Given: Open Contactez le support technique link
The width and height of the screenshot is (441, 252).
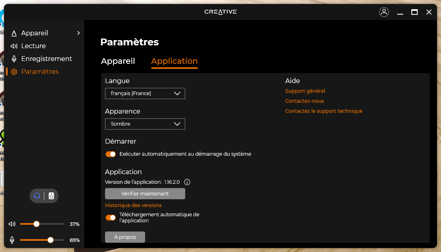Looking at the screenshot, I should (x=324, y=111).
